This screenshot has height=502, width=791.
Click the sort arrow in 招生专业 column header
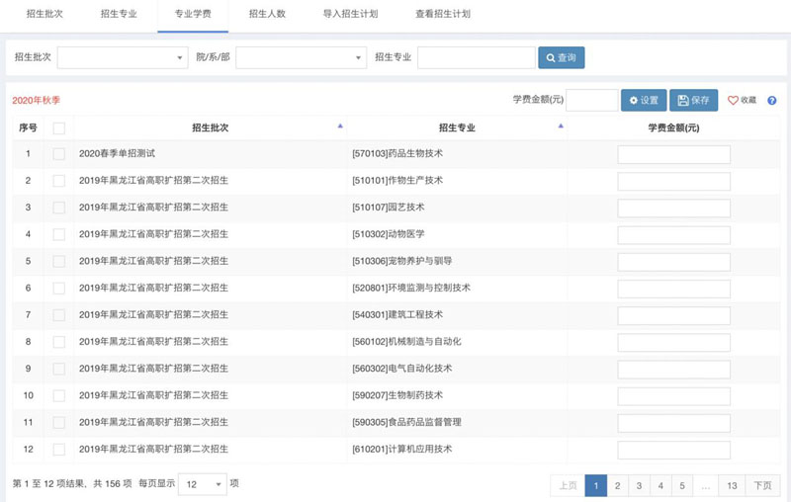coord(561,126)
